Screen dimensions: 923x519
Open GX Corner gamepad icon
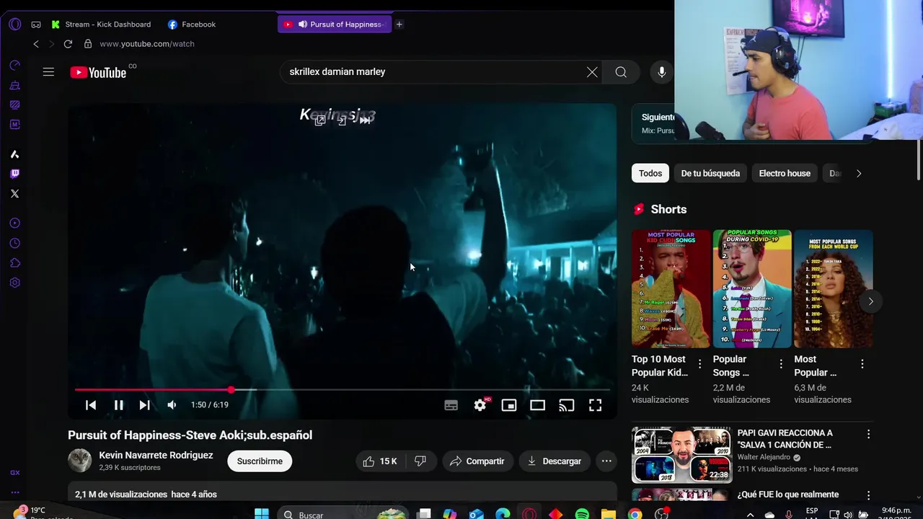(x=35, y=25)
